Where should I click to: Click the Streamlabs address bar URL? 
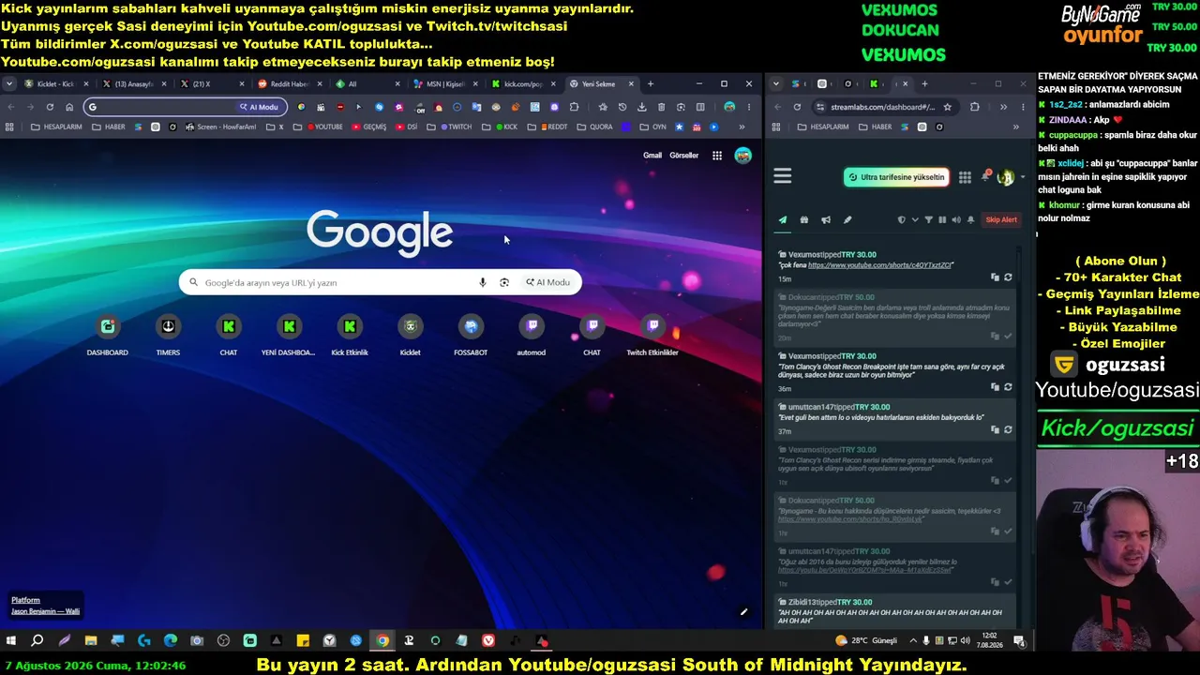coord(882,107)
